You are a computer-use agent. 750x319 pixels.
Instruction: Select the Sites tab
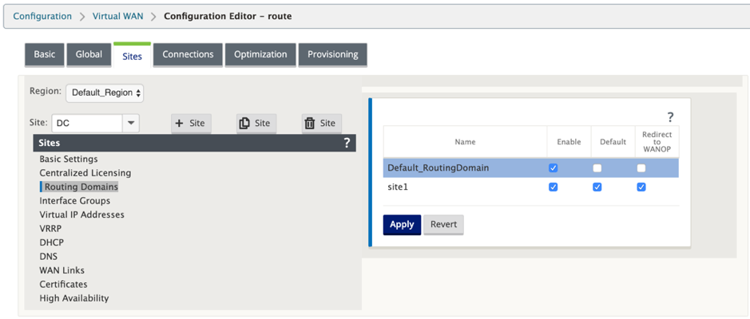tap(132, 56)
